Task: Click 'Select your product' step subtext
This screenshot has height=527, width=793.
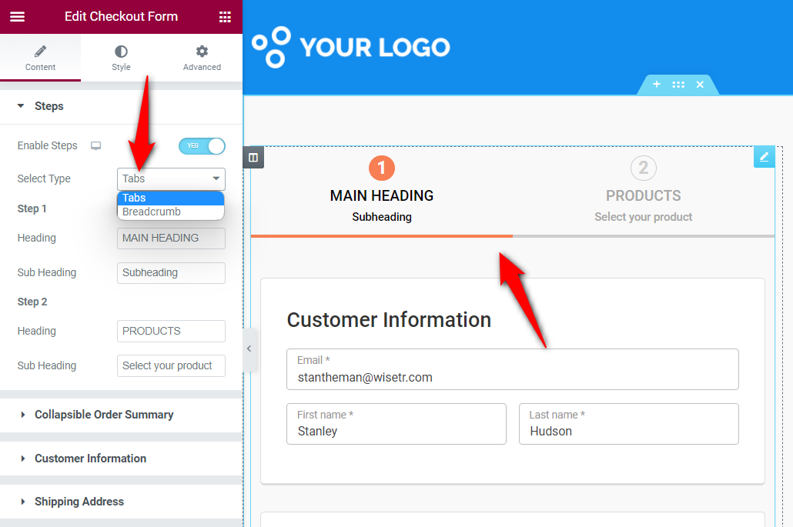Action: point(644,217)
